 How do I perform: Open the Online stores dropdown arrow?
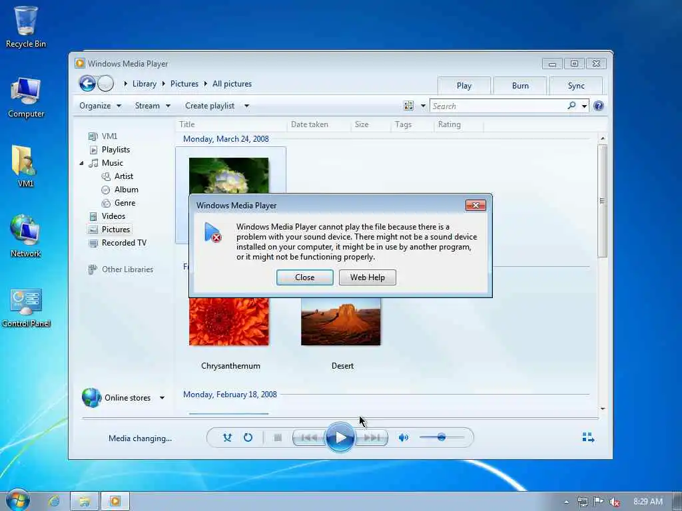[162, 398]
